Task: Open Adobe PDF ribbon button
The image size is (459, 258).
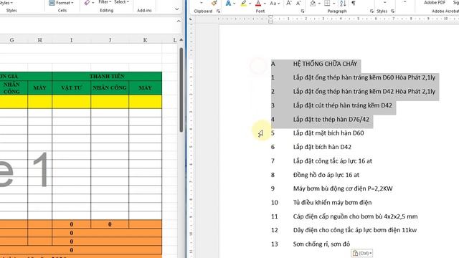Action: pos(435,3)
